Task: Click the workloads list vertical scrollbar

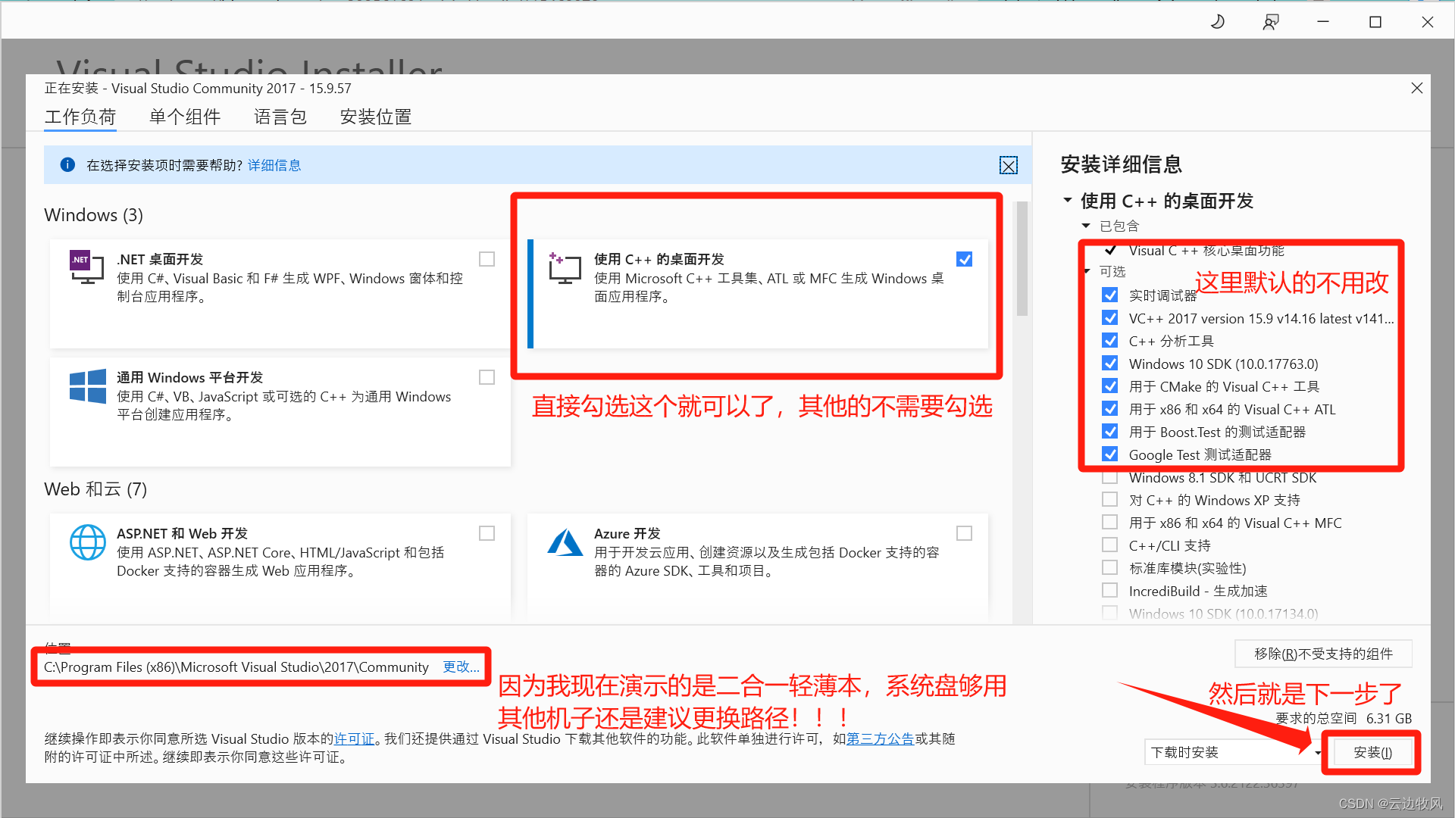Action: point(1022,258)
